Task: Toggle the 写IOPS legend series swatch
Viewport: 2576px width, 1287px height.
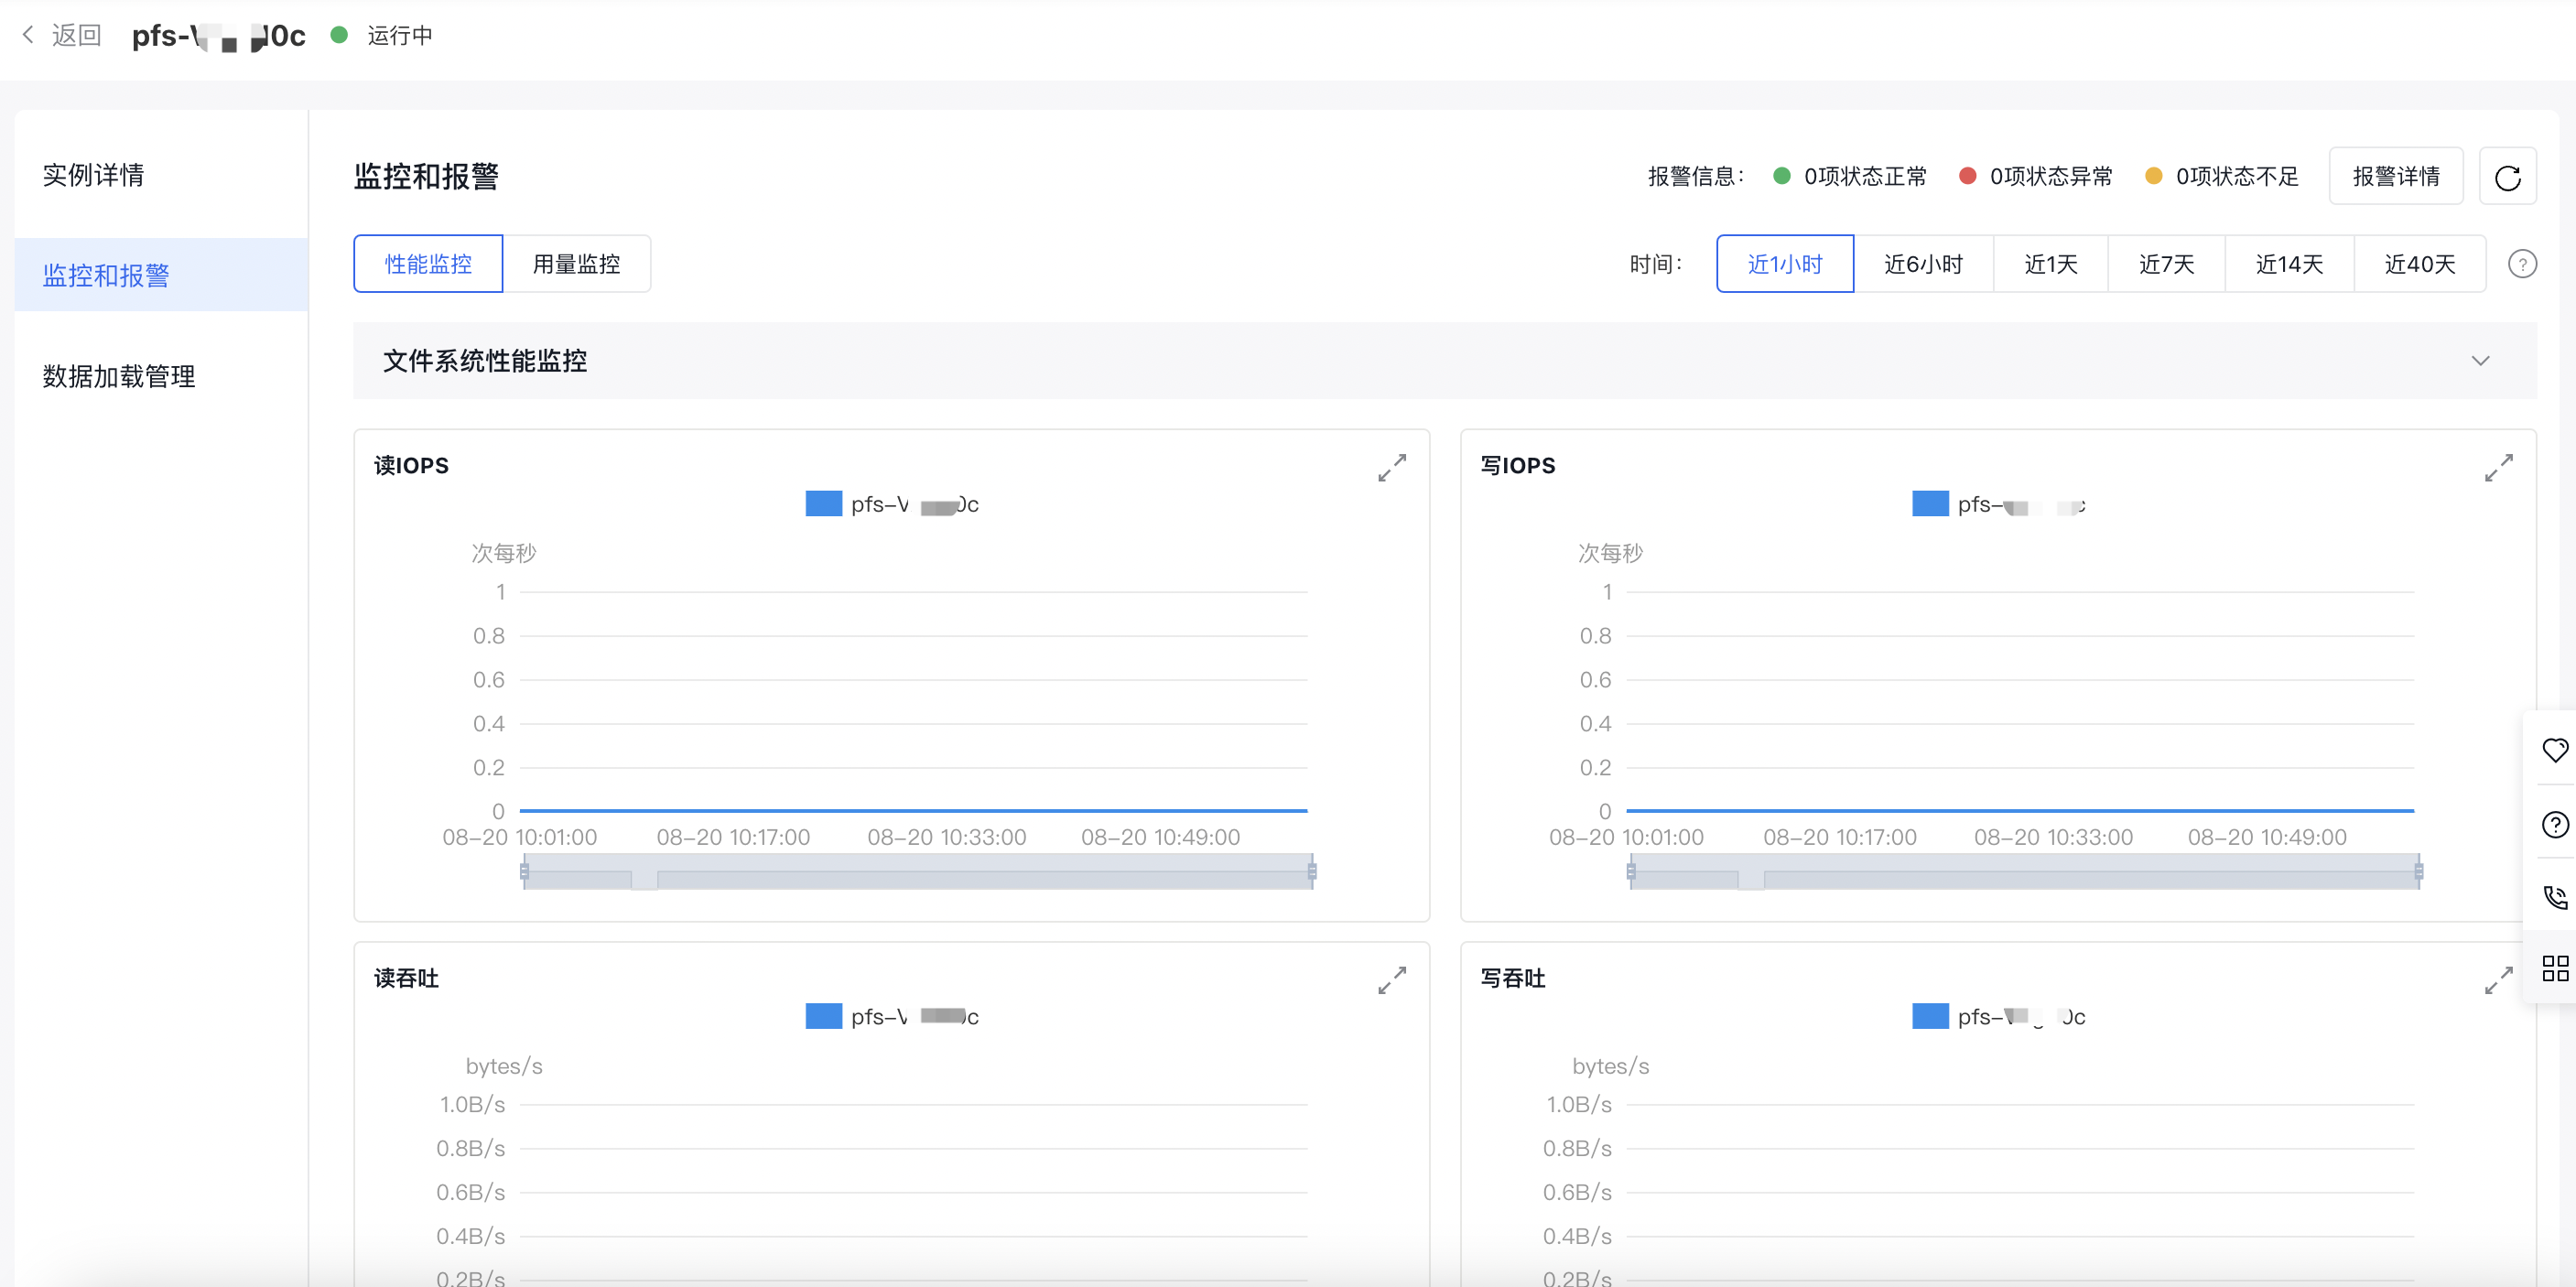Action: pyautogui.click(x=1930, y=503)
